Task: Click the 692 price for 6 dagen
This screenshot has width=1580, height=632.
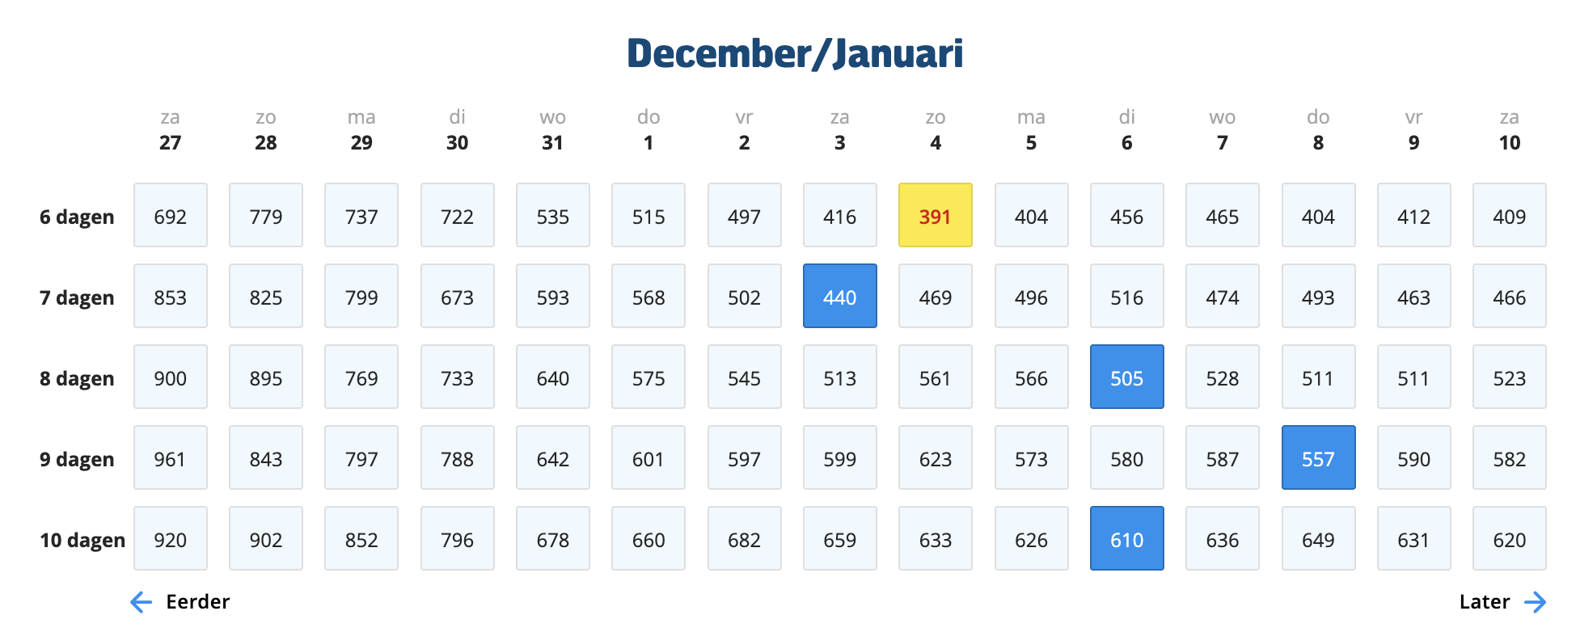Action: [170, 216]
